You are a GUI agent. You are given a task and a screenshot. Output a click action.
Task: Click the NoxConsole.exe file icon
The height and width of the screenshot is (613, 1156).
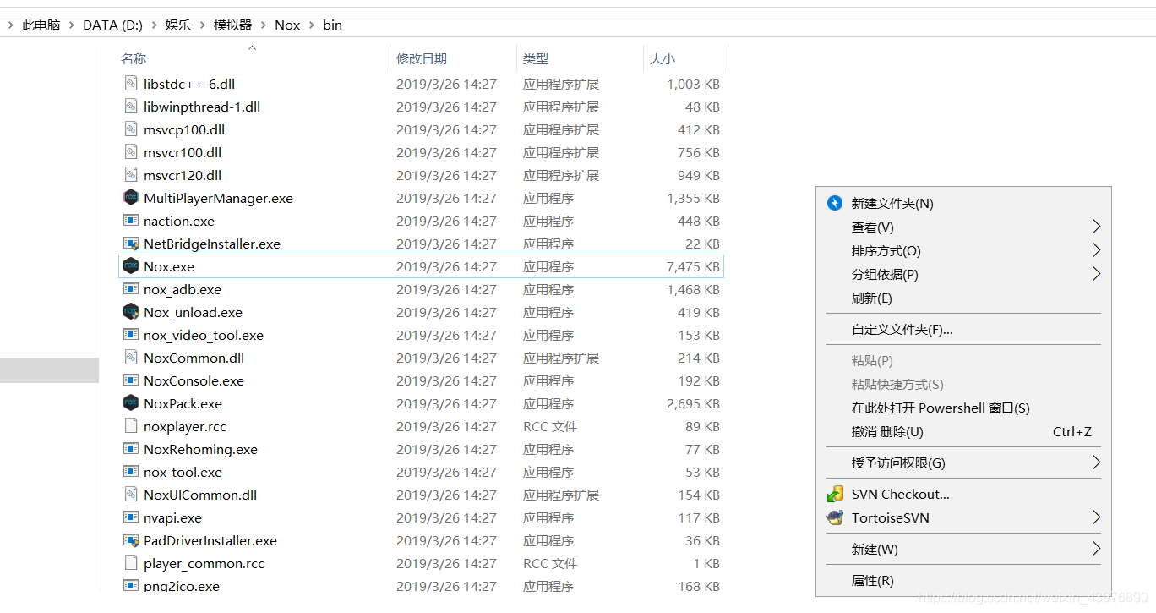(x=131, y=380)
